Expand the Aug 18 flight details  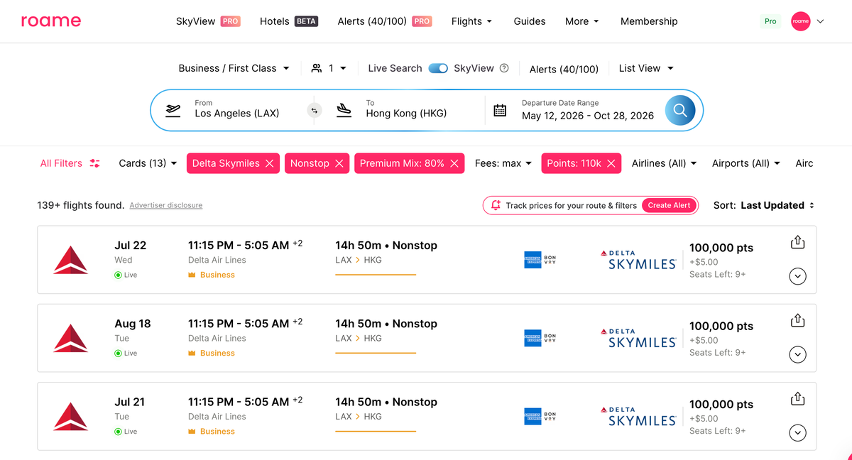pyautogui.click(x=797, y=354)
